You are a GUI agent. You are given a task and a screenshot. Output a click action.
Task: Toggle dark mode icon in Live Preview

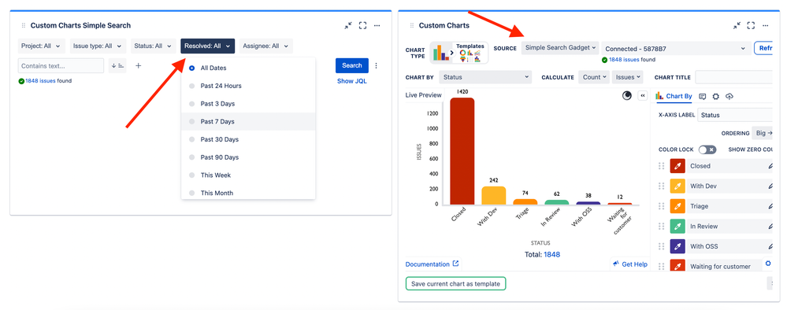tap(626, 95)
